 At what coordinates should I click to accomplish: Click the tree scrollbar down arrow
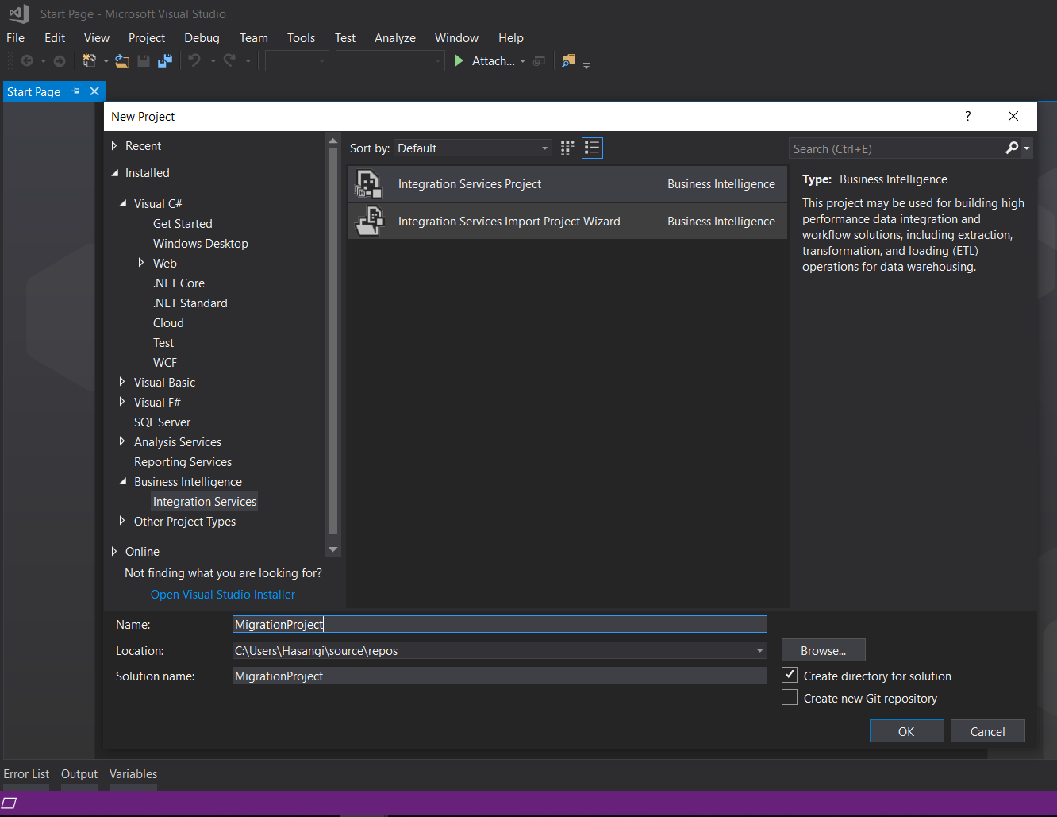[x=333, y=549]
